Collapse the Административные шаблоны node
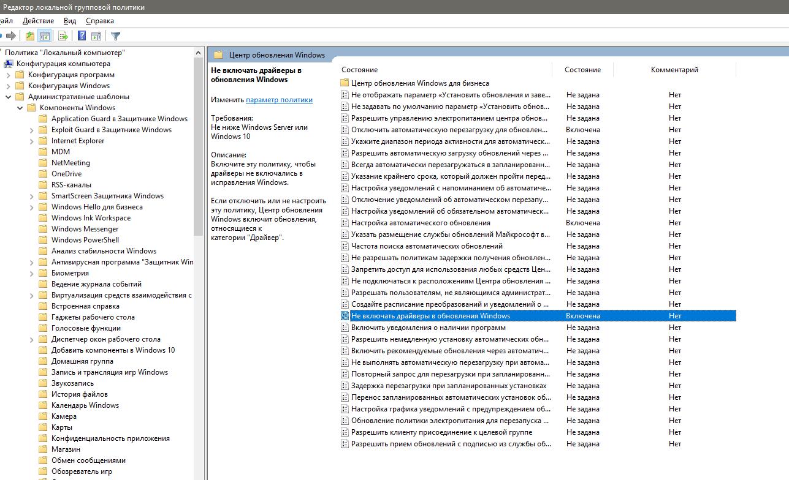The height and width of the screenshot is (480, 789). coord(9,97)
